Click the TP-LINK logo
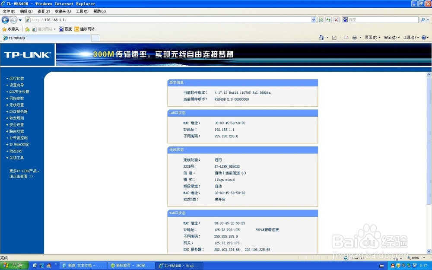 pyautogui.click(x=27, y=54)
